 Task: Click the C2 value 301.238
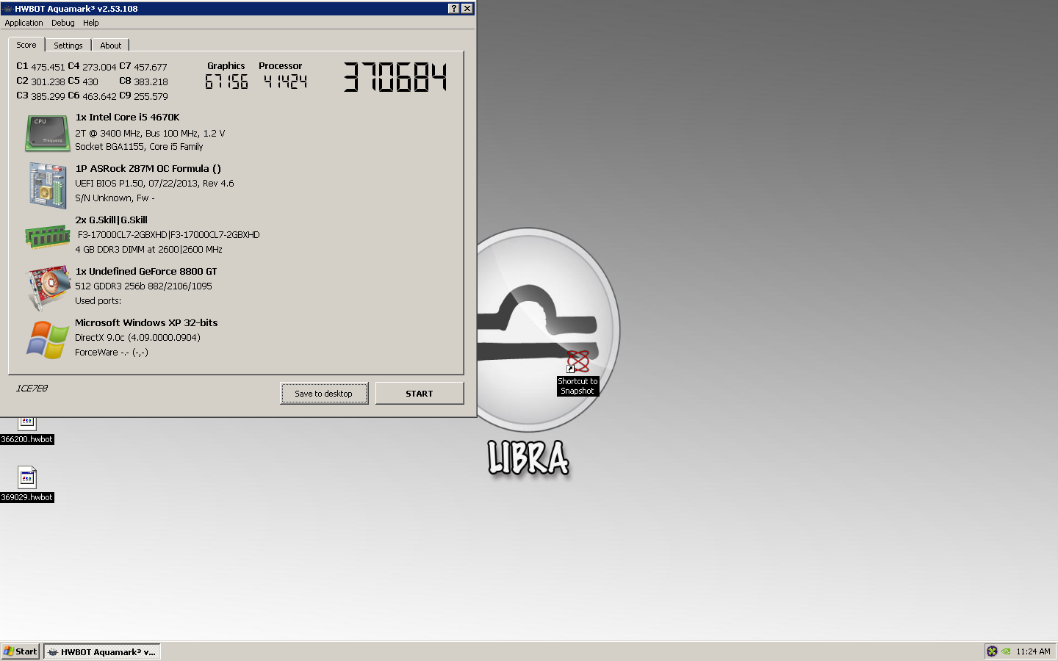coord(48,82)
